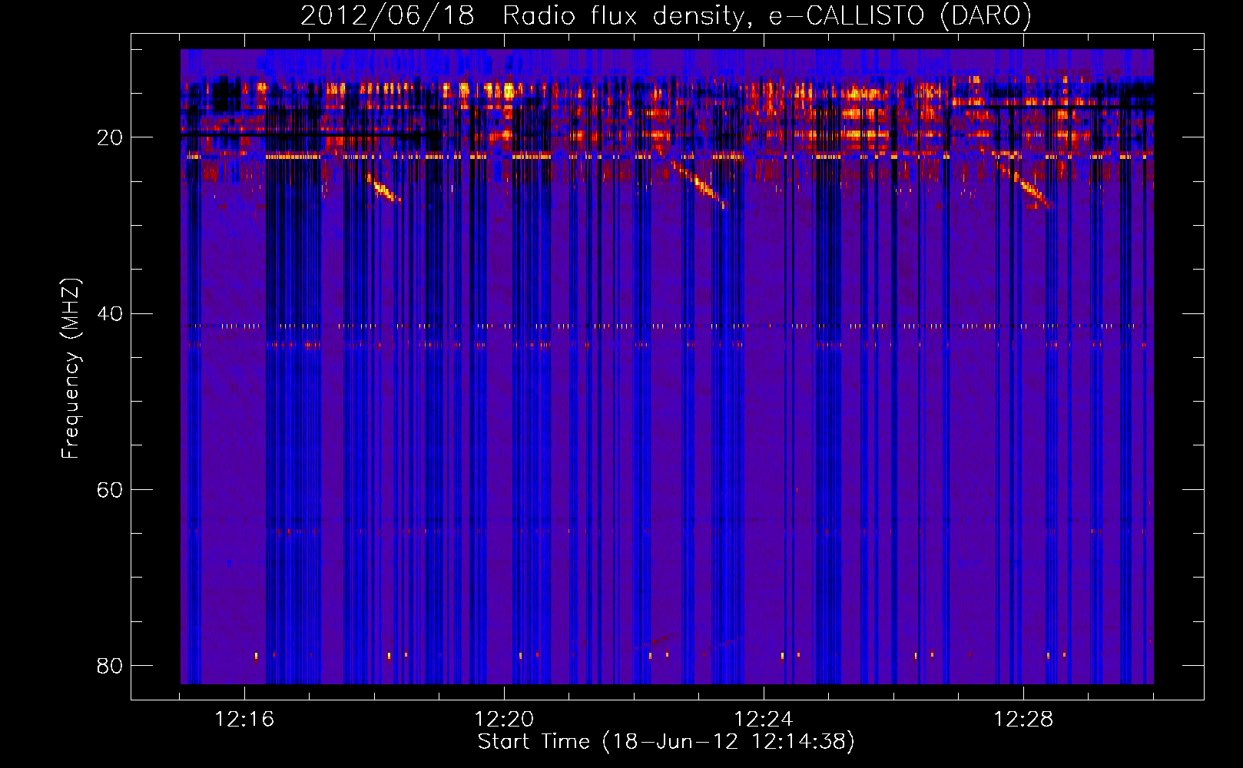
Task: Click the 20 MHz frequency tick label
Action: click(110, 138)
